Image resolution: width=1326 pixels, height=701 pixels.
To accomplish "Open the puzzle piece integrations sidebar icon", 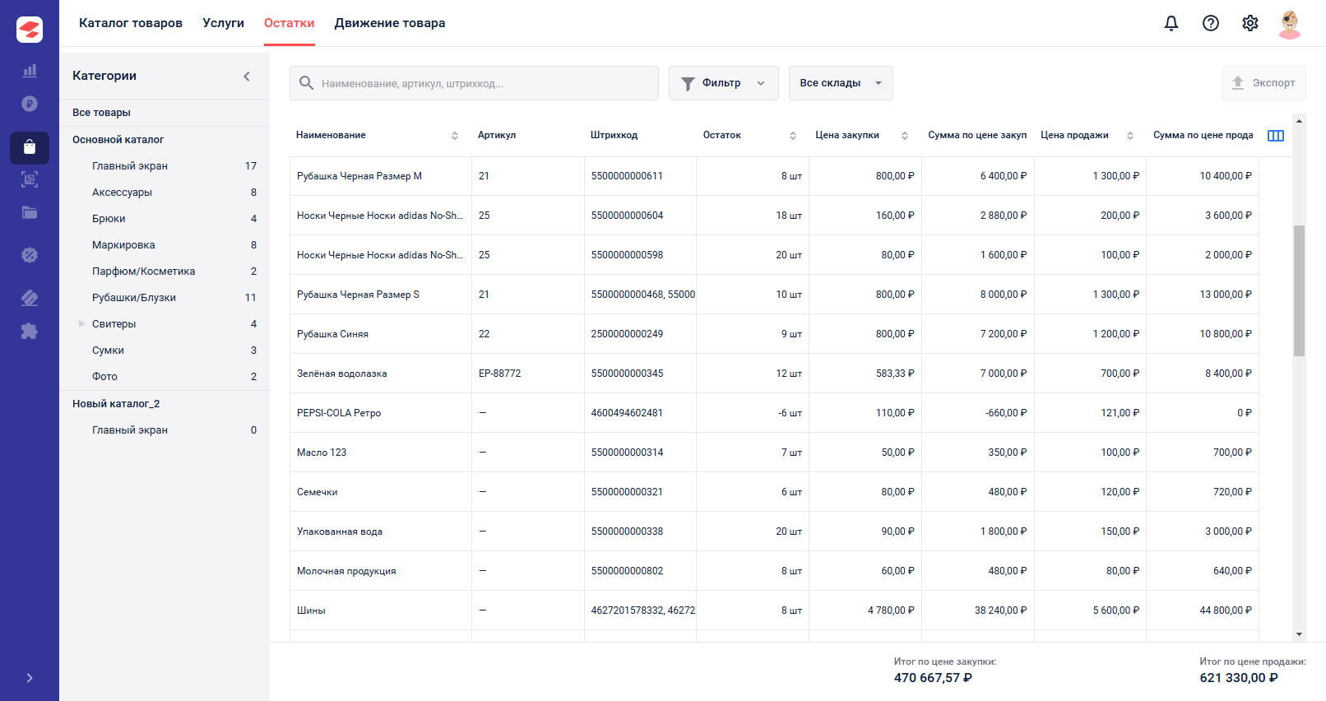I will (30, 331).
